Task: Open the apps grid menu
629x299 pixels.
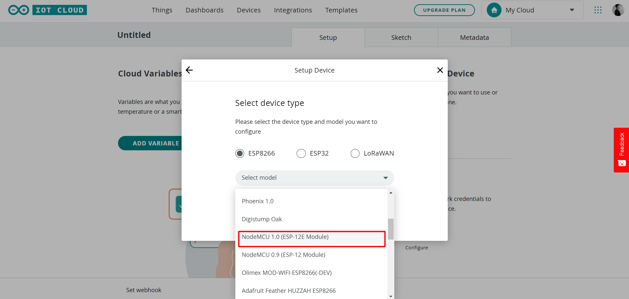Action: [x=598, y=10]
